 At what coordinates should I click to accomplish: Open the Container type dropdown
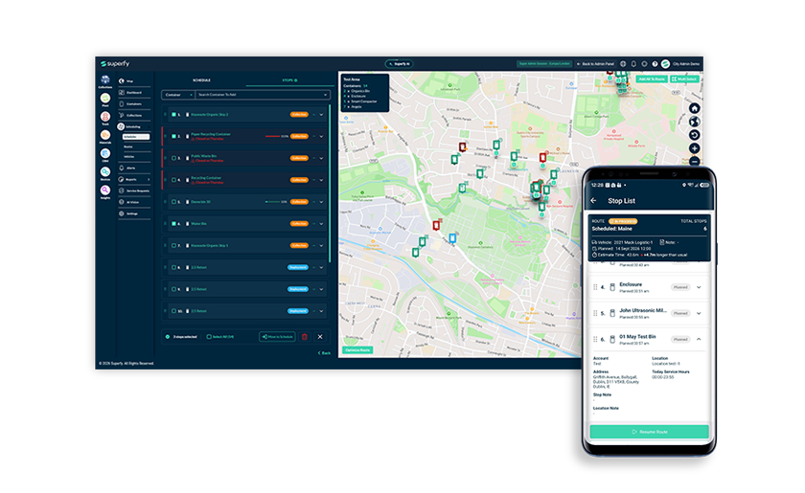[x=177, y=95]
